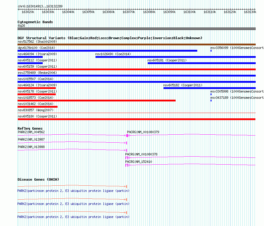
Task: Click the 163040k ruler tick label
Action: click(x=68, y=12)
